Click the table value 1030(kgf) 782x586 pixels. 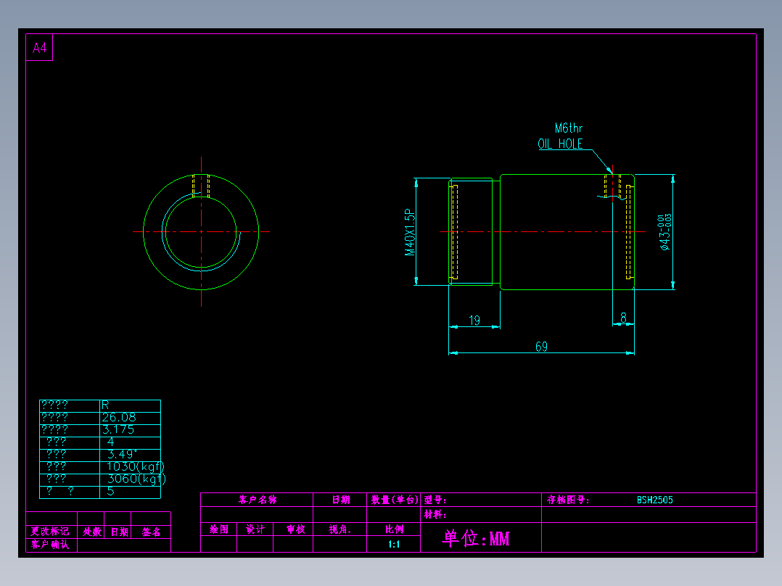point(135,466)
